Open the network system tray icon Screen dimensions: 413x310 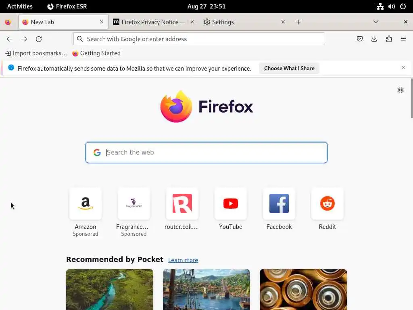[x=380, y=6]
